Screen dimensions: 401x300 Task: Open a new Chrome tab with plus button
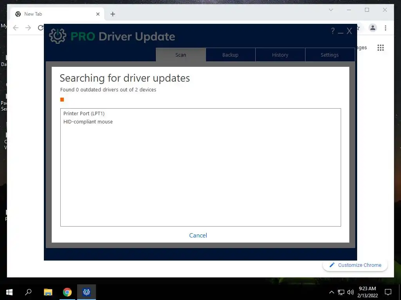pos(113,14)
